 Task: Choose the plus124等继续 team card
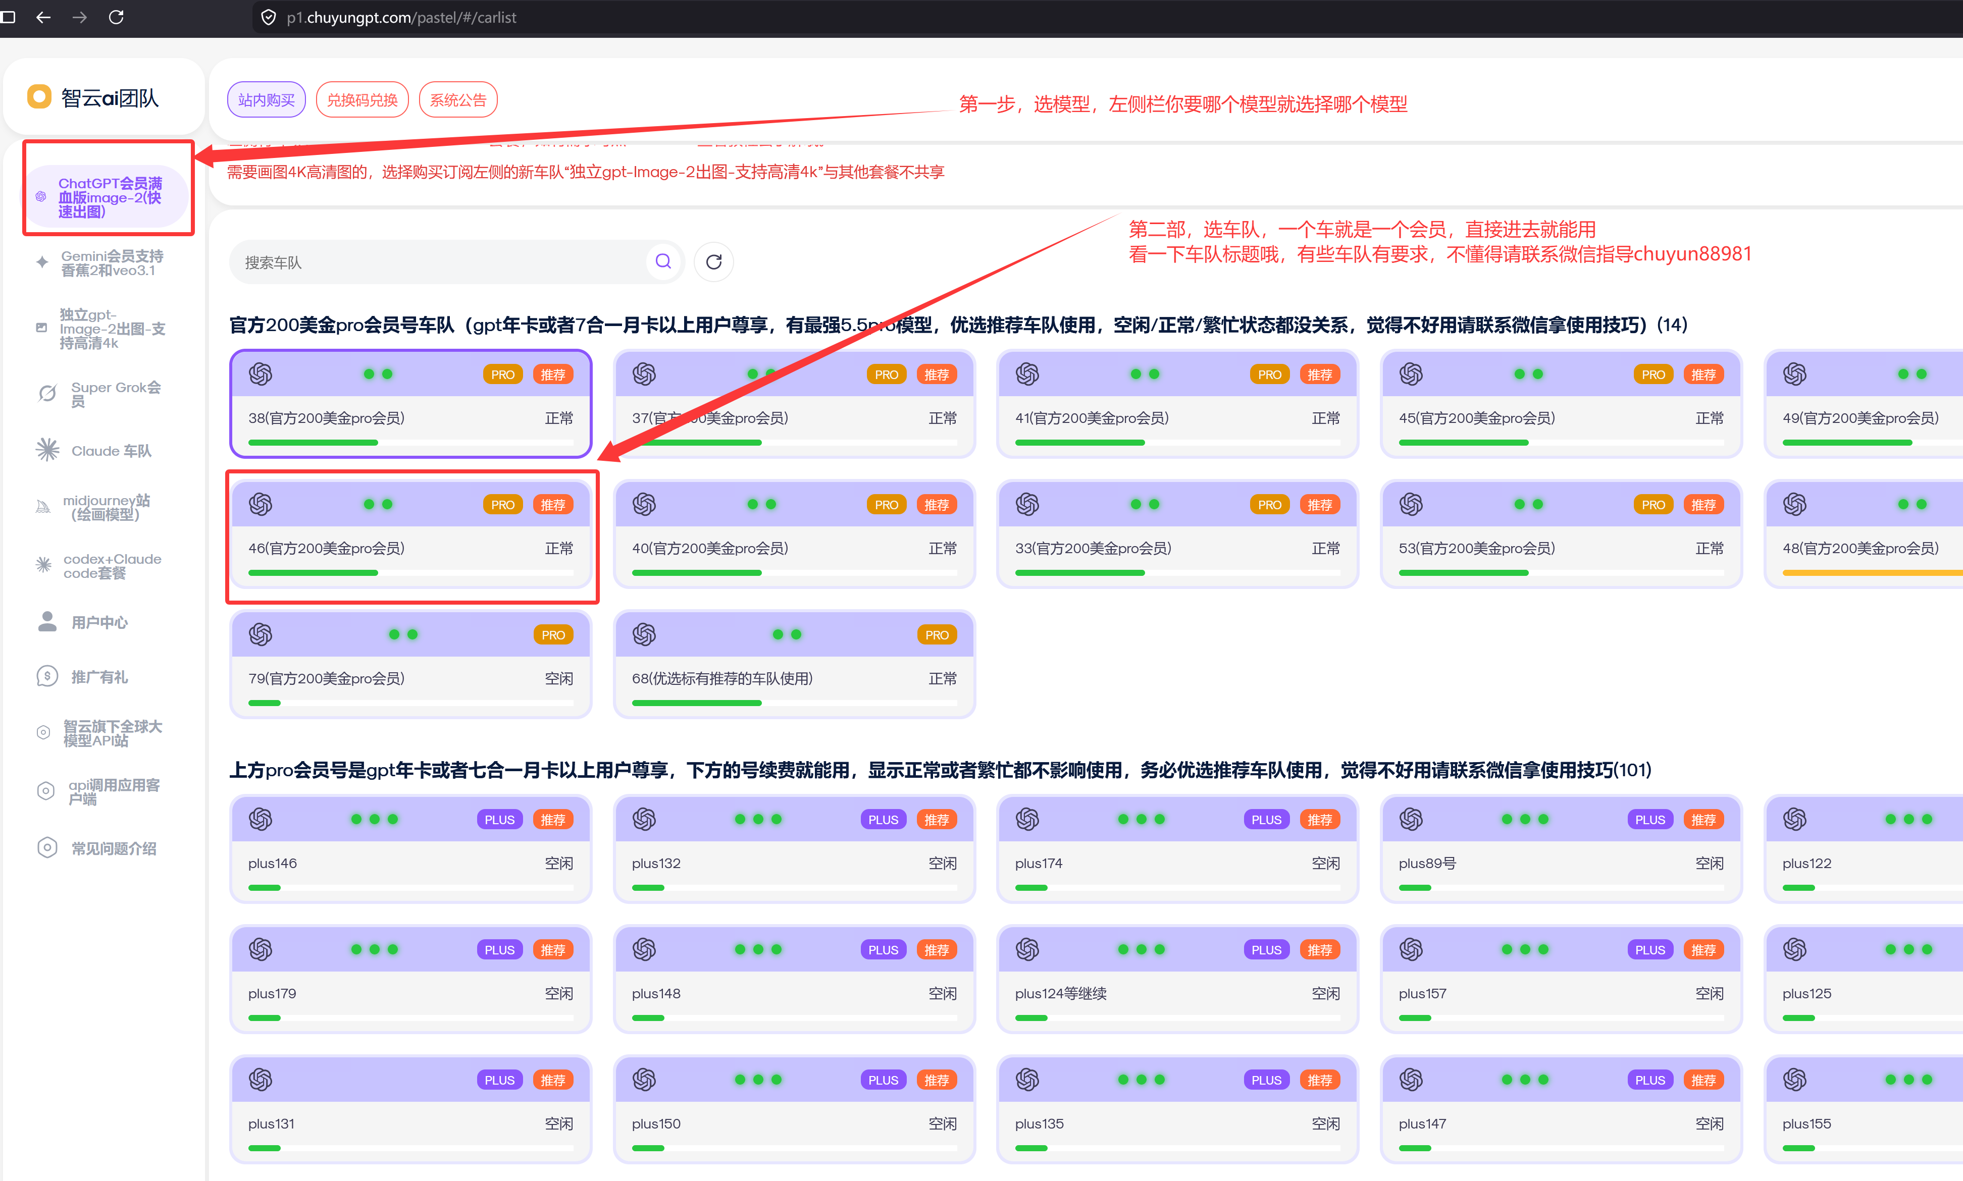1177,980
